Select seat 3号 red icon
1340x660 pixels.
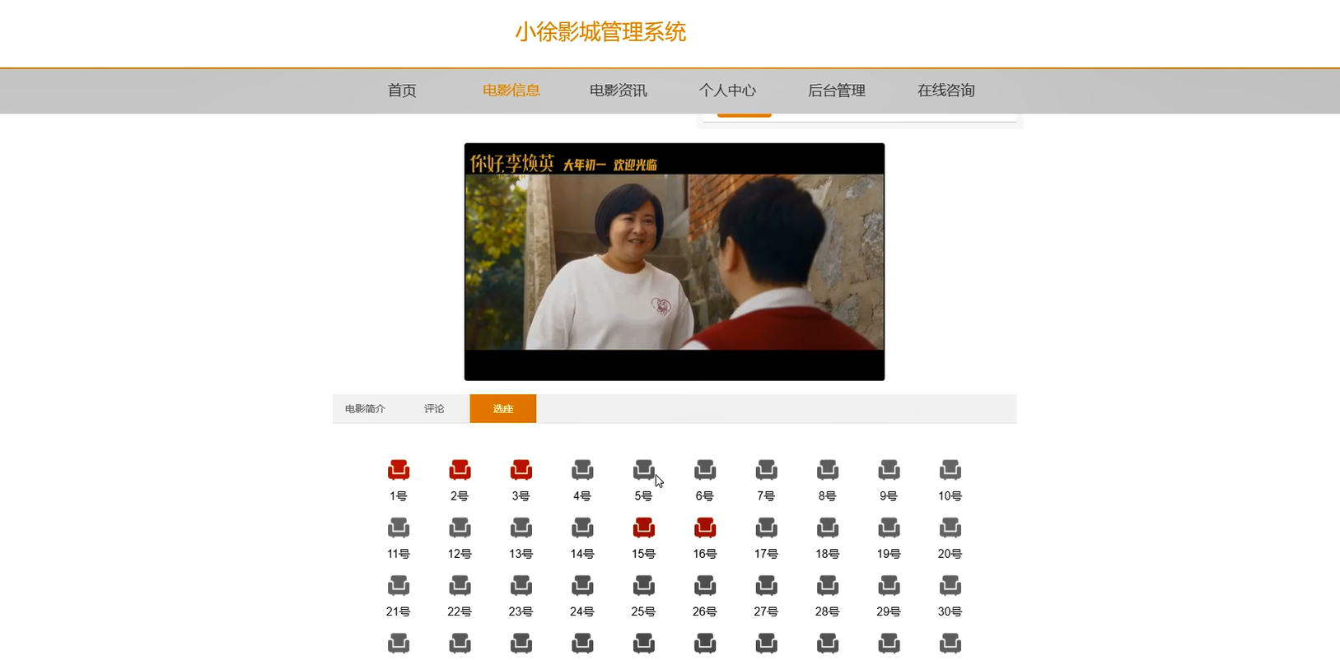pos(521,470)
